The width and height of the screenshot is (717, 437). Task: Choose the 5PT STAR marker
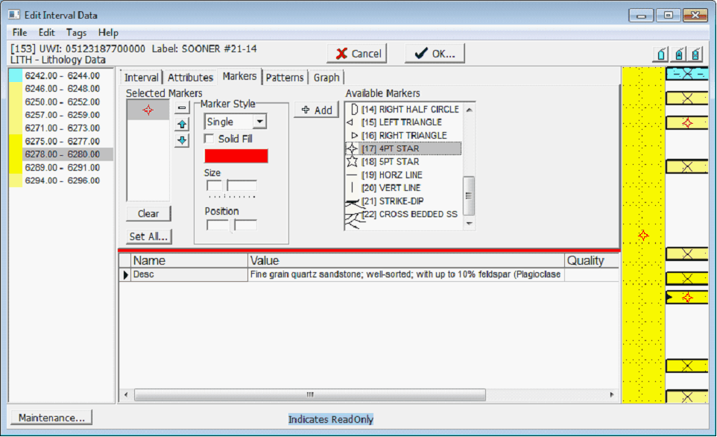(x=400, y=162)
